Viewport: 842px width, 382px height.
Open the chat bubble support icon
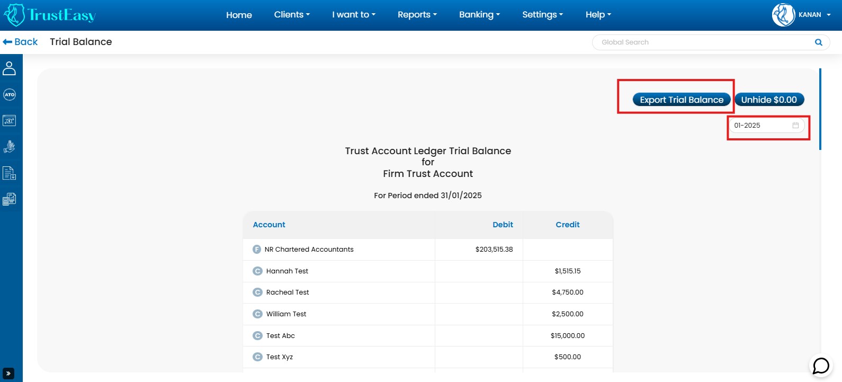(x=821, y=366)
